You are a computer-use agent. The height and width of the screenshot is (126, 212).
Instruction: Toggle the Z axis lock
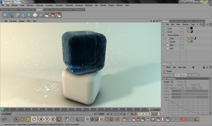[53, 119]
